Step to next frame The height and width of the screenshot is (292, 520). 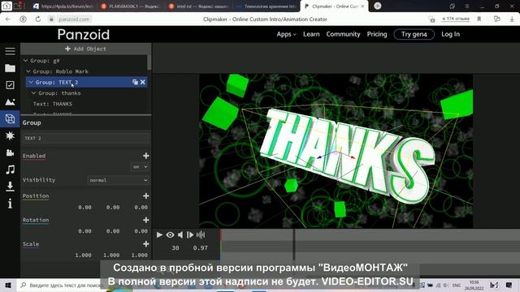[x=190, y=234]
